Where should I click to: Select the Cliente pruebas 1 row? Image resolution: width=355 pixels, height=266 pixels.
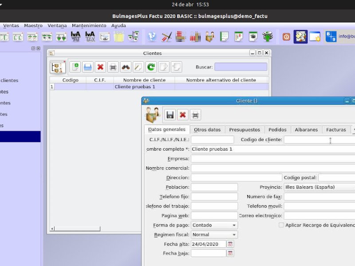pos(159,87)
